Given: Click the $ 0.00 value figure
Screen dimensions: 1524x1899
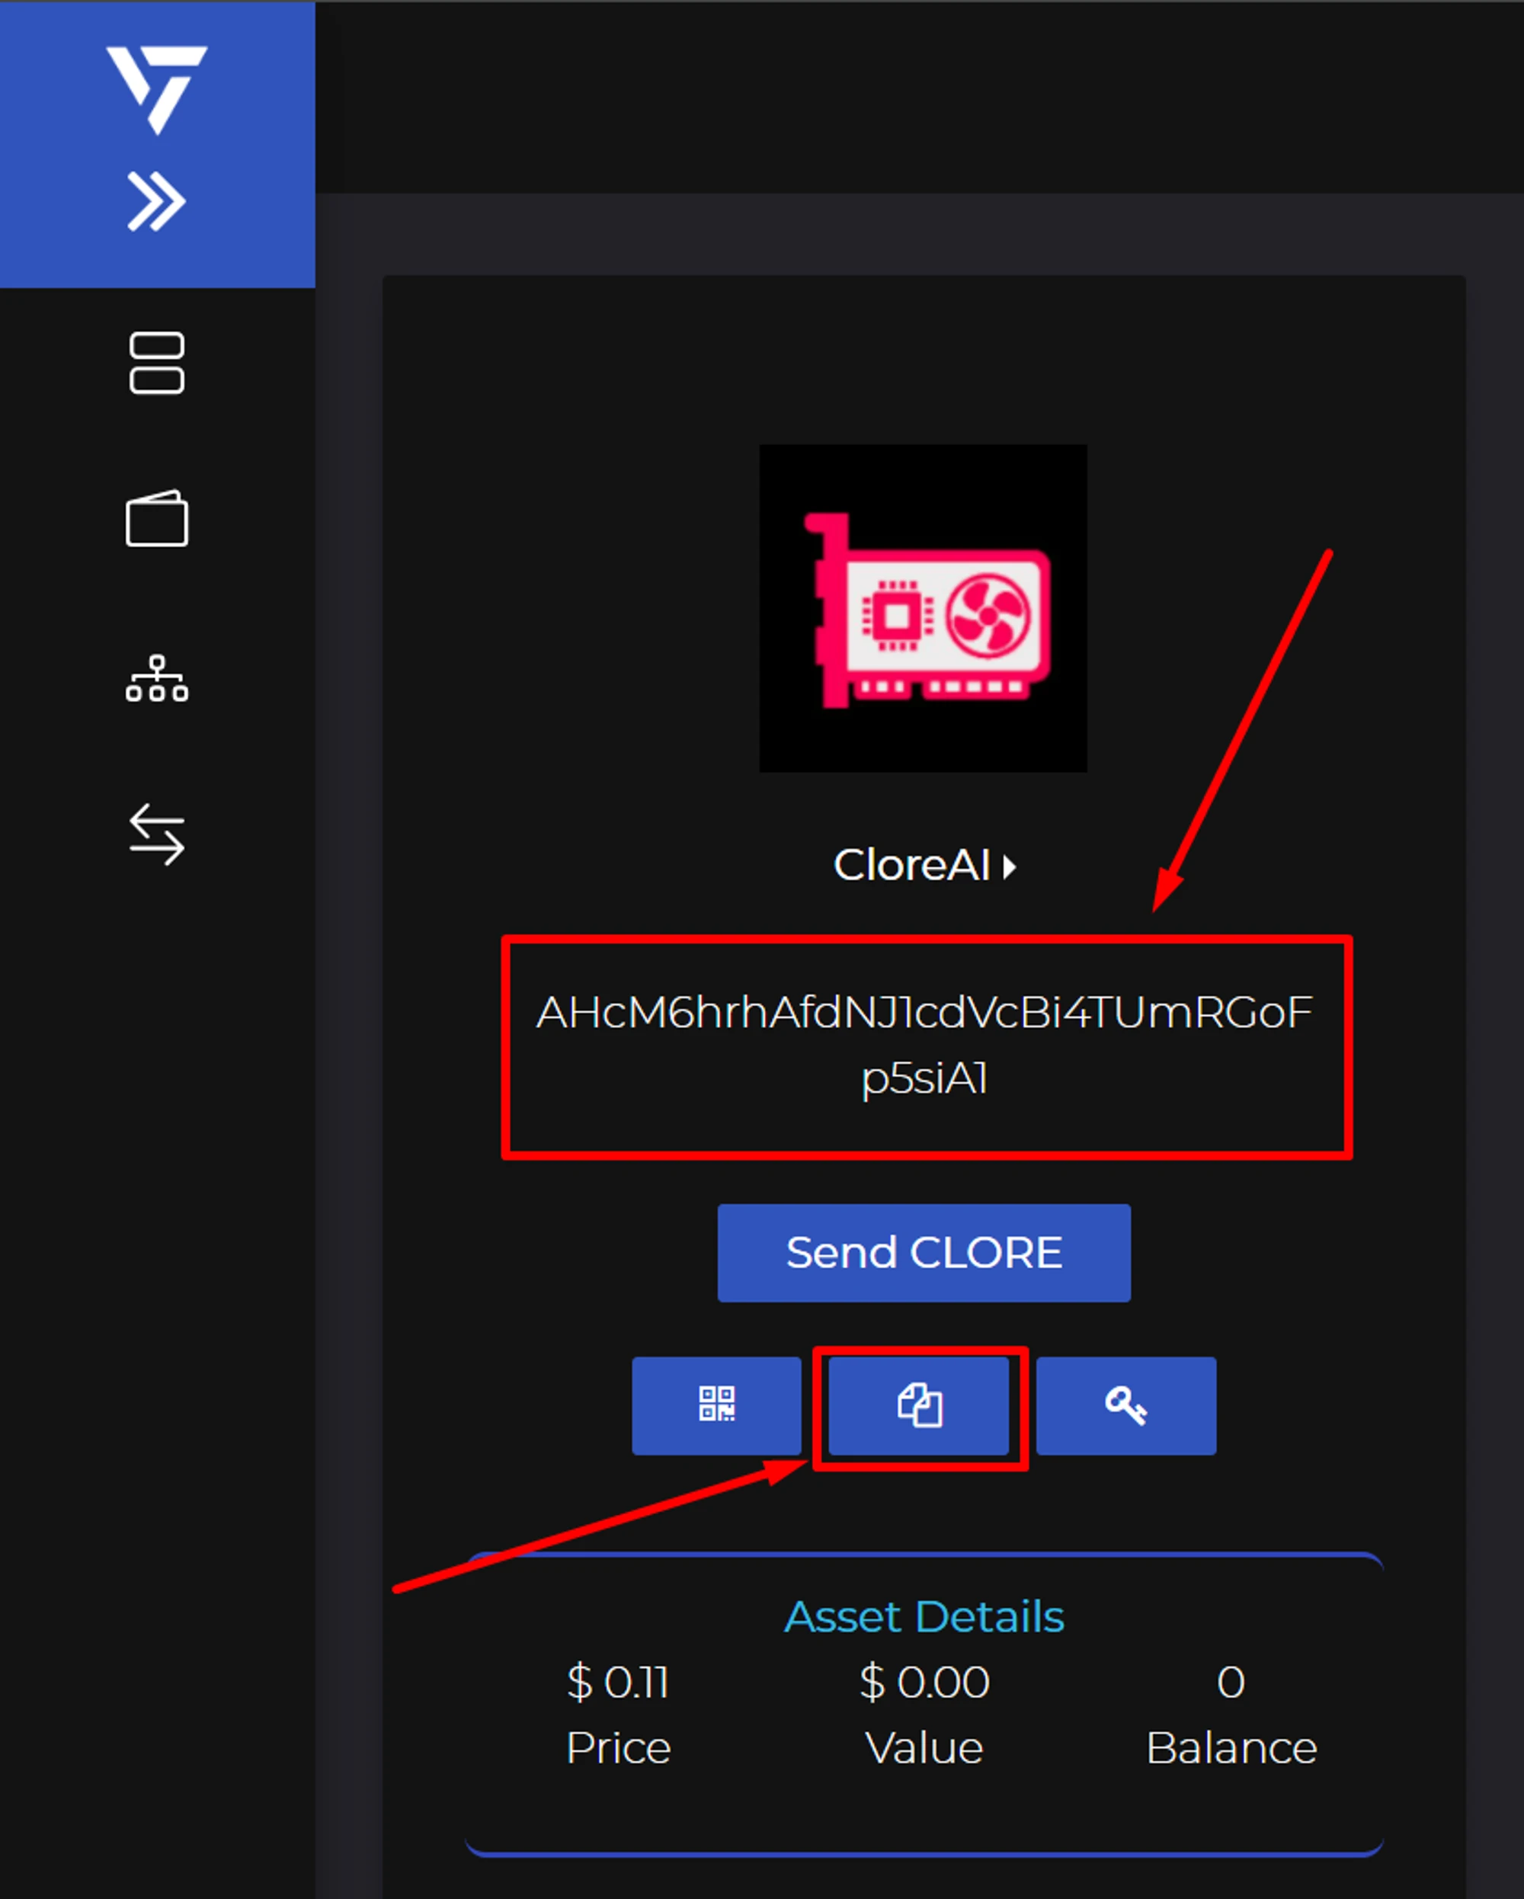Looking at the screenshot, I should point(924,1683).
